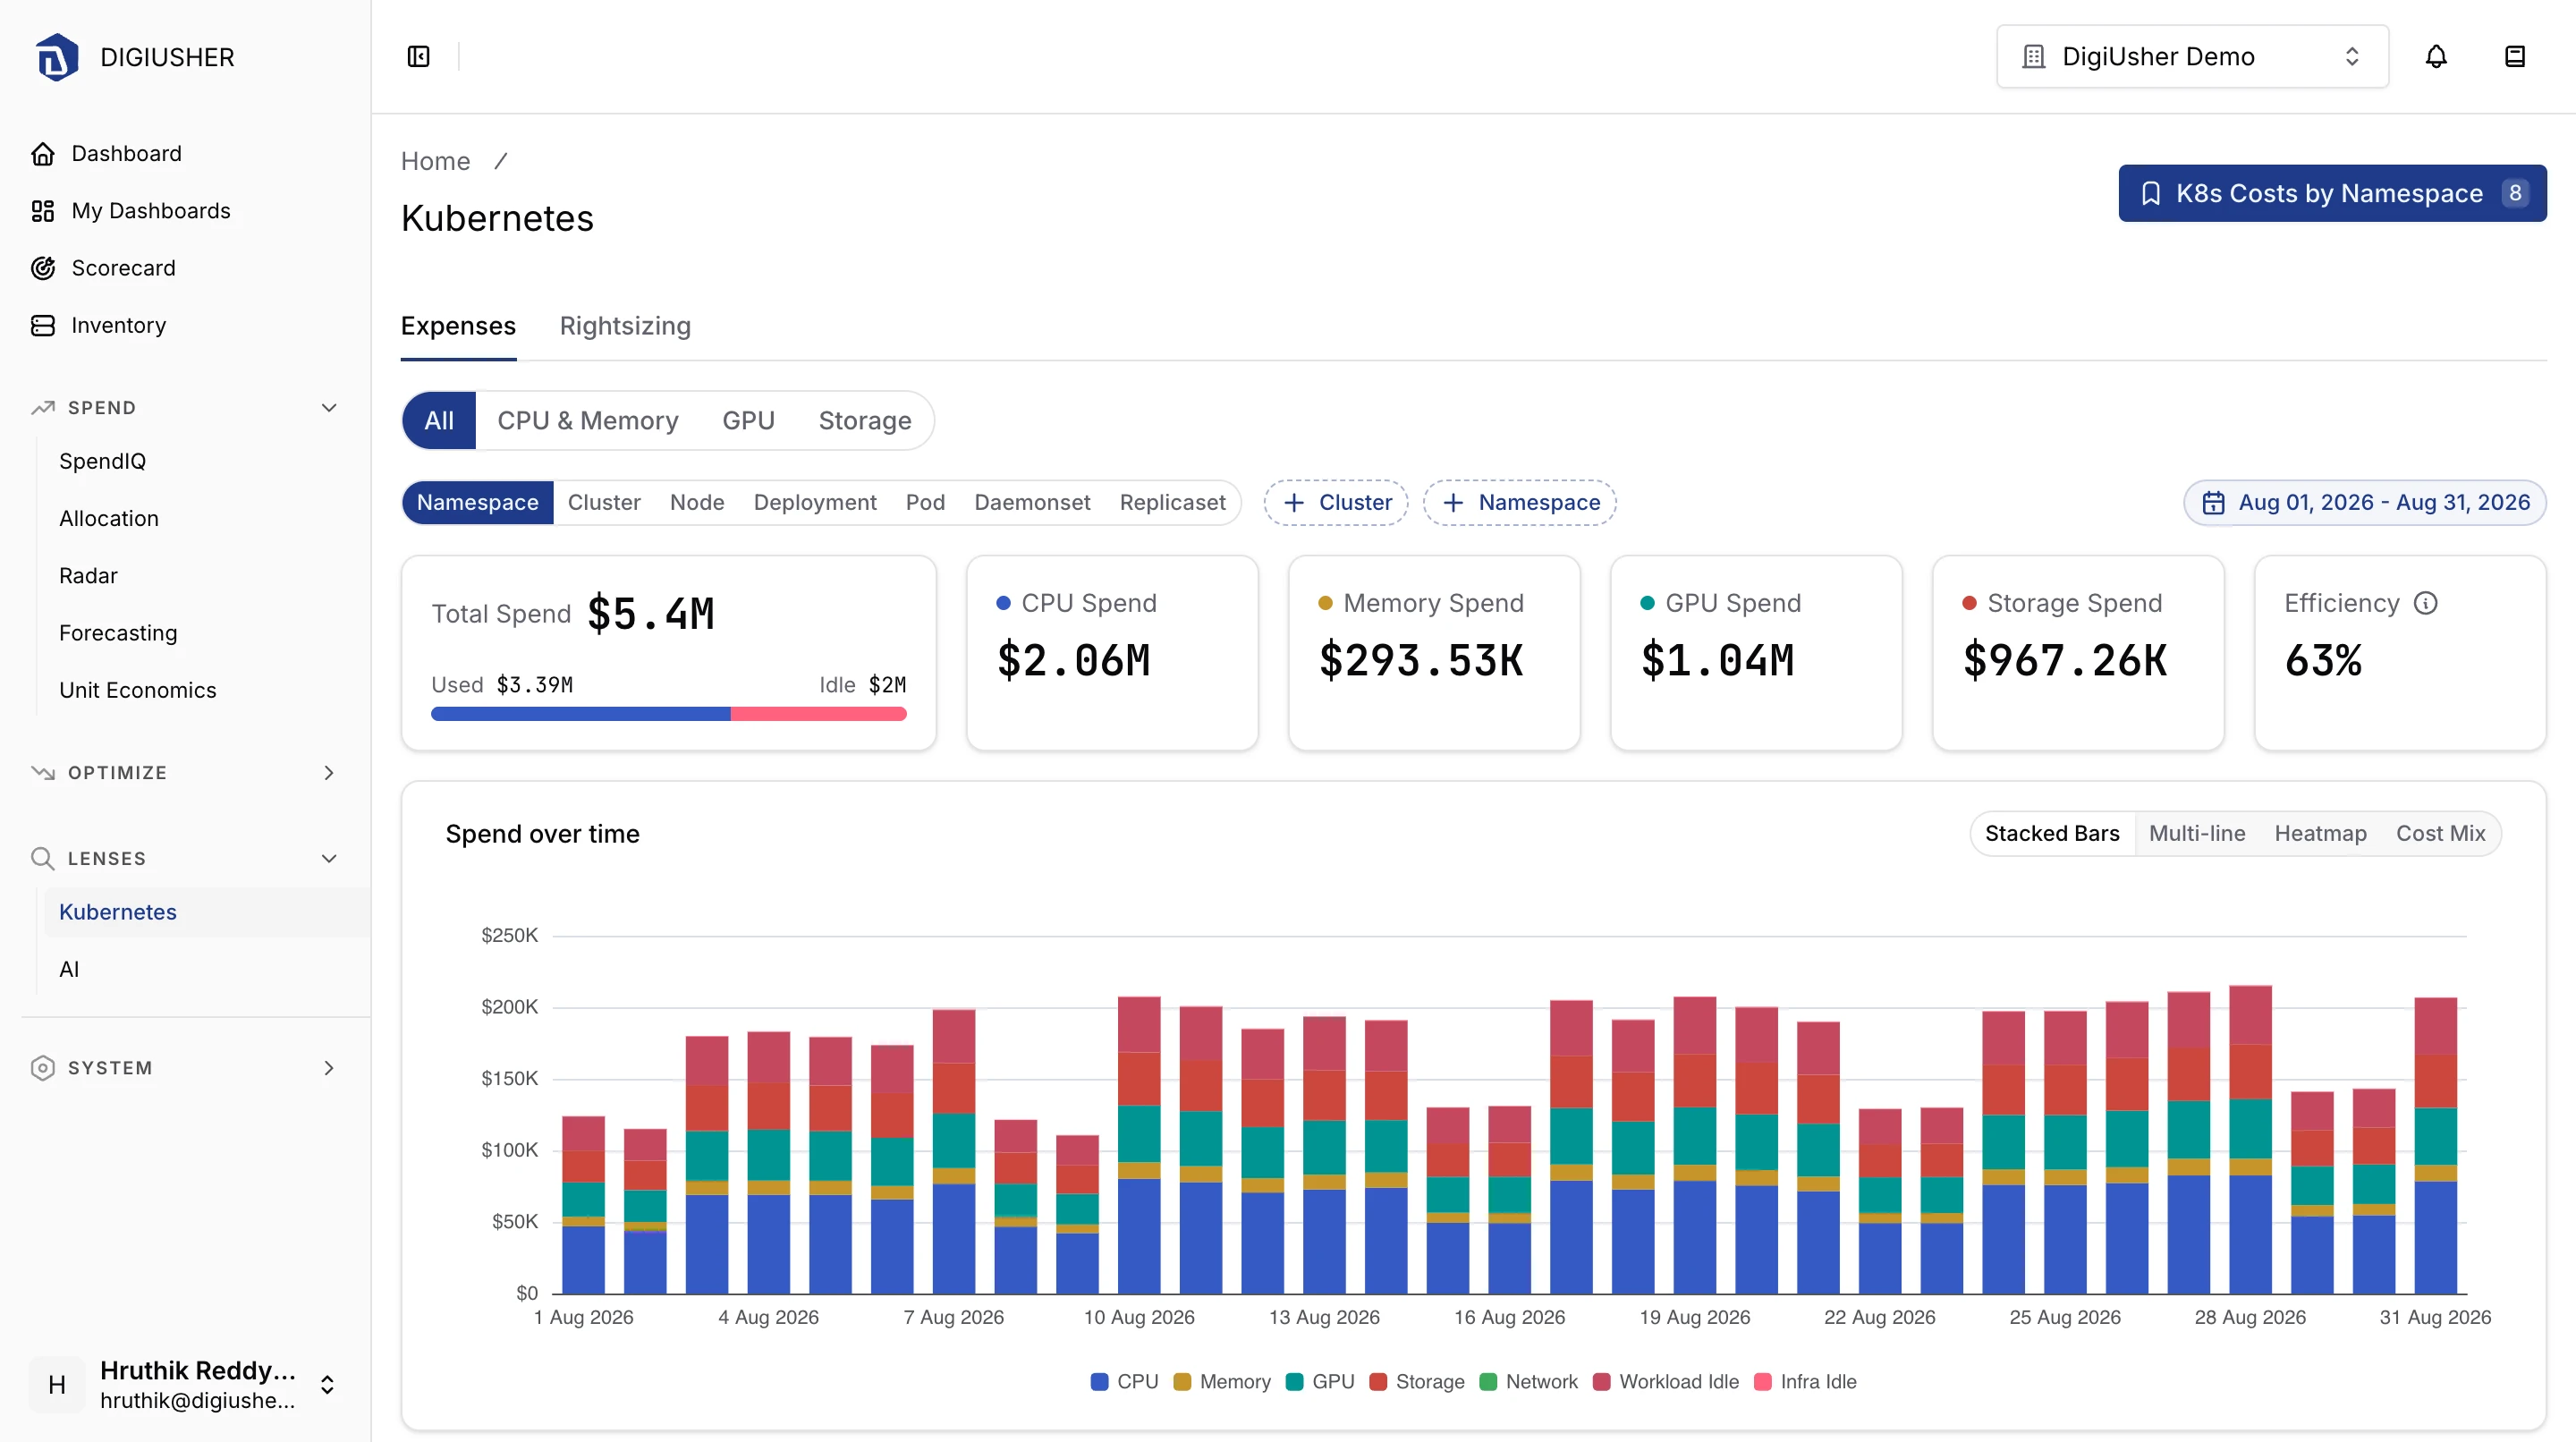Open Allocation page
The height and width of the screenshot is (1442, 2576).
109,518
